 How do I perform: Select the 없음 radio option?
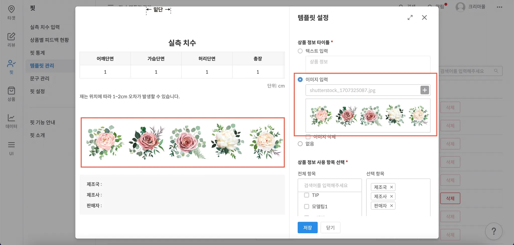pos(300,144)
